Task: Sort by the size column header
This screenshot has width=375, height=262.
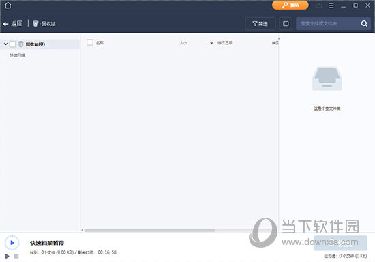Action: (x=183, y=43)
